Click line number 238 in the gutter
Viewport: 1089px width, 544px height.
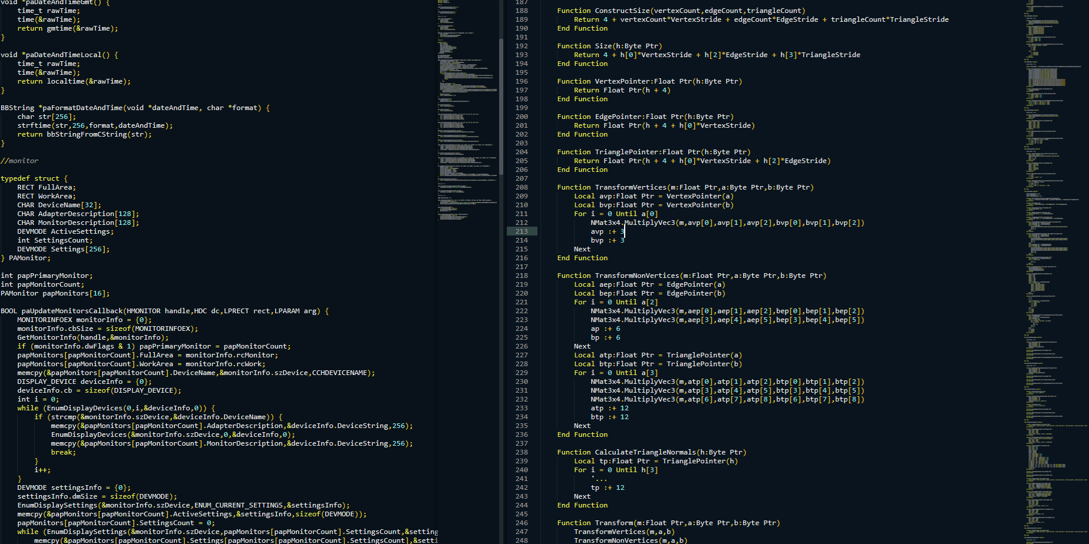pyautogui.click(x=522, y=452)
